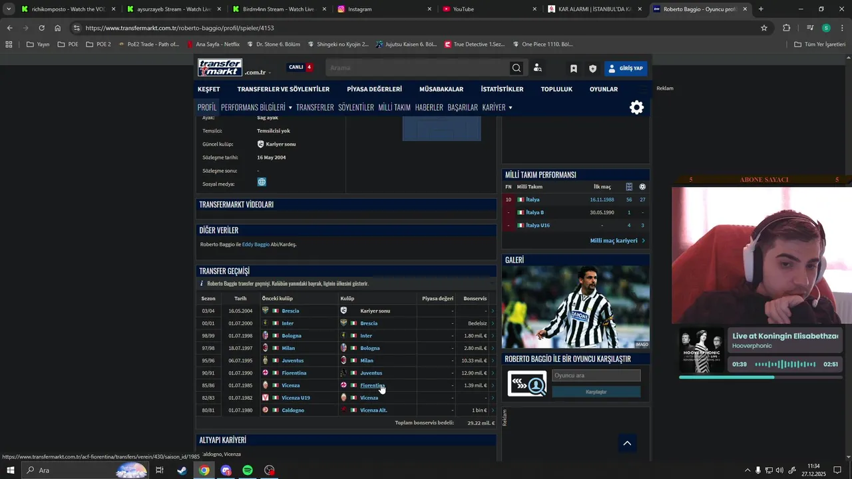Click the 16.11.1988 debut date
Viewport: 852px width, 479px height.
coord(602,200)
